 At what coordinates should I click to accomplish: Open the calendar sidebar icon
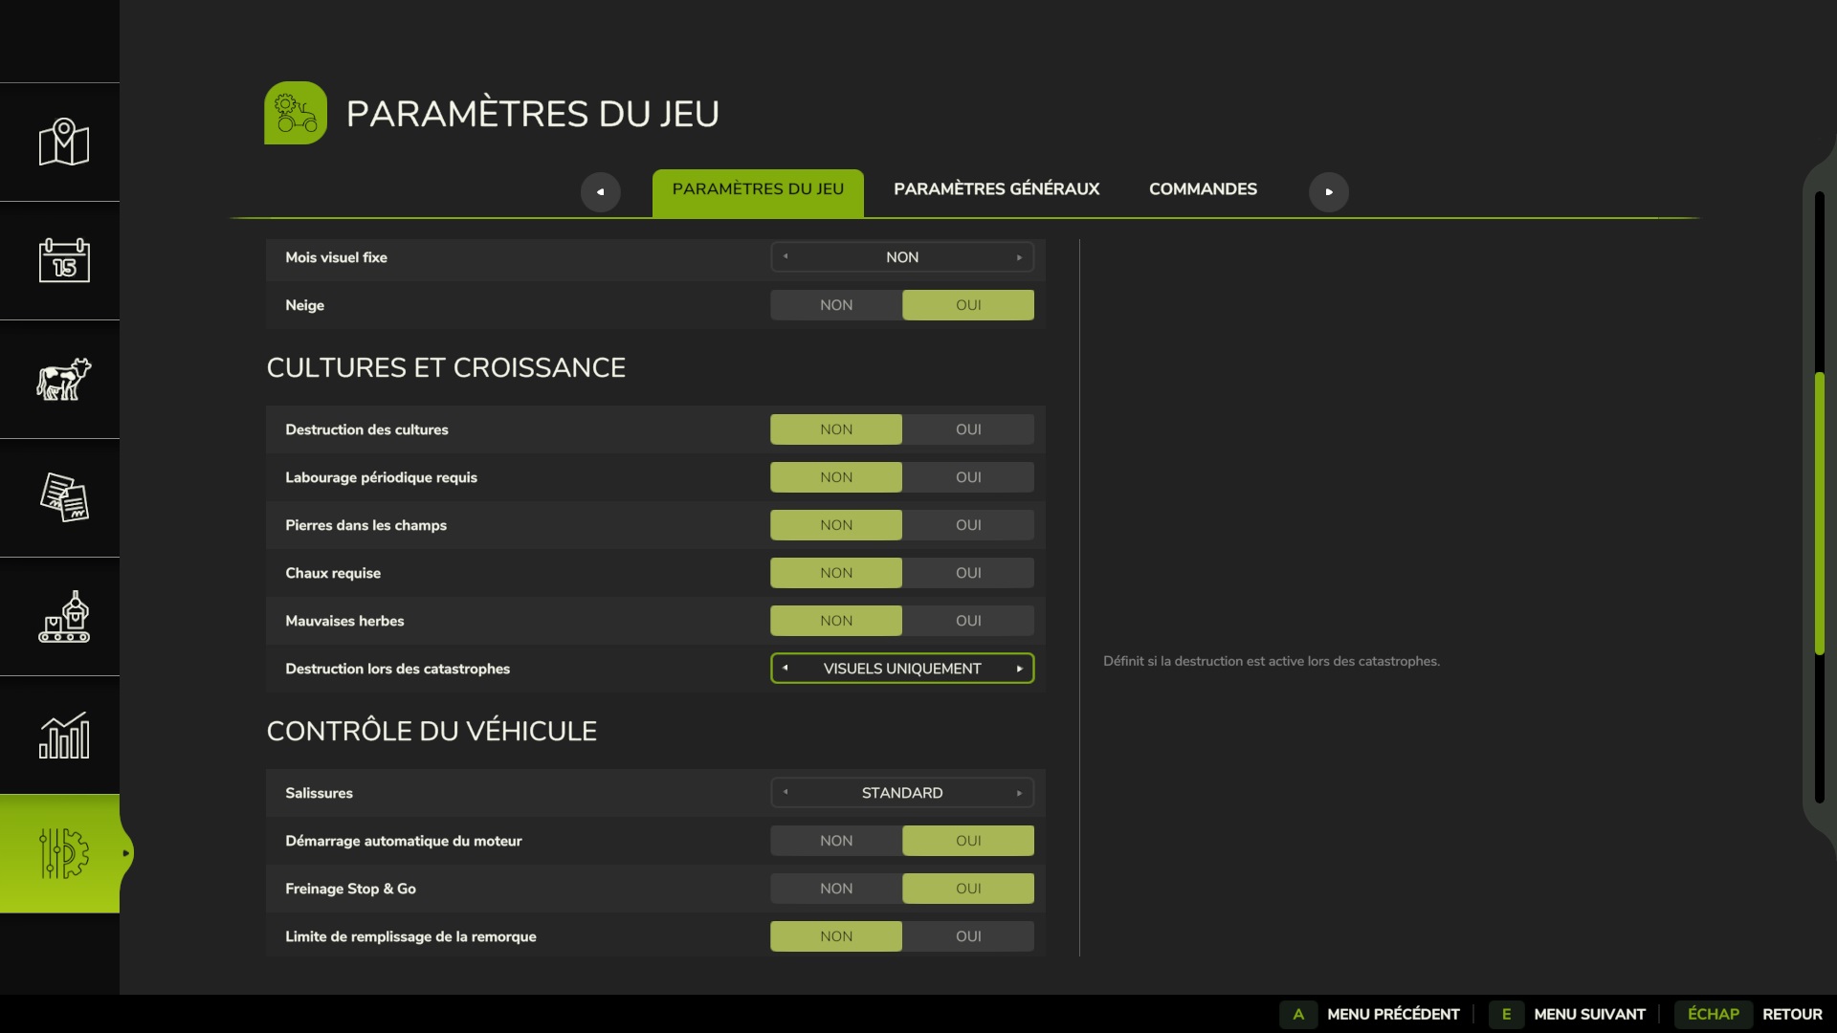[x=63, y=260]
